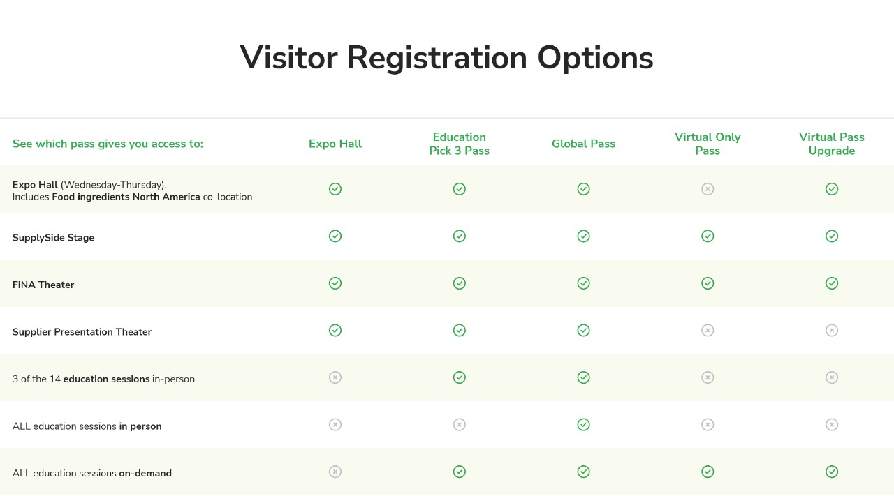The image size is (894, 496).
Task: Select the Expo Hall column header
Action: (x=335, y=144)
